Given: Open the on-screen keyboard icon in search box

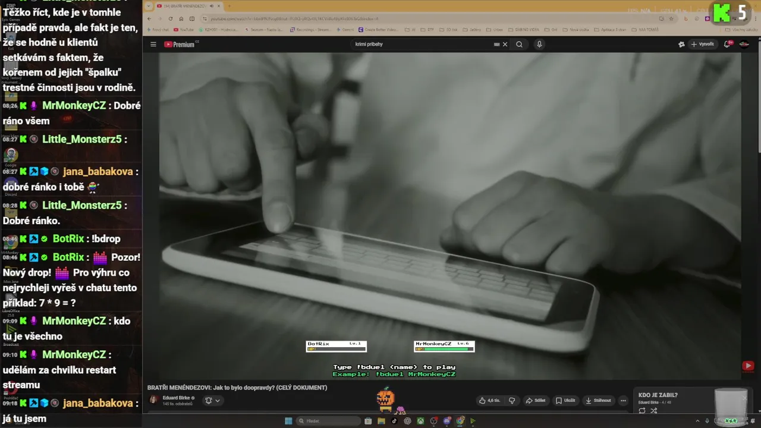Looking at the screenshot, I should click(x=496, y=44).
